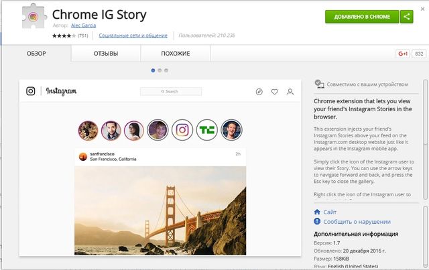Viewport: 429px width, 270px height.
Task: Click the 832 plus-one count
Action: tap(419, 54)
